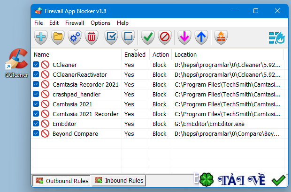
Task: Block selected apps with red prohibit icon
Action: [x=165, y=37]
